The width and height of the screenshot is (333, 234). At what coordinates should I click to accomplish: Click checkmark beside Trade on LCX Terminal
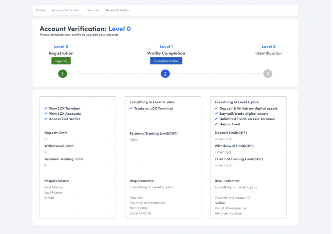coord(131,108)
